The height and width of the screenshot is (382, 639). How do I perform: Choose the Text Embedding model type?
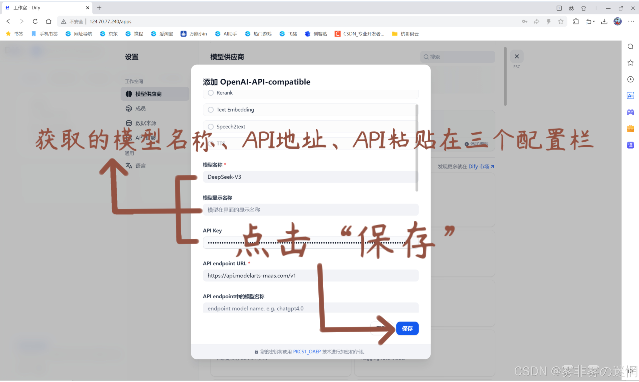(211, 110)
